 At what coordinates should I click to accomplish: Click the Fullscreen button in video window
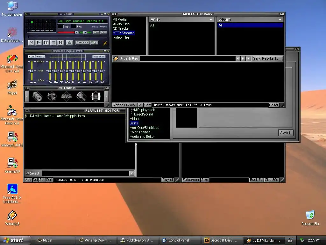(191, 180)
